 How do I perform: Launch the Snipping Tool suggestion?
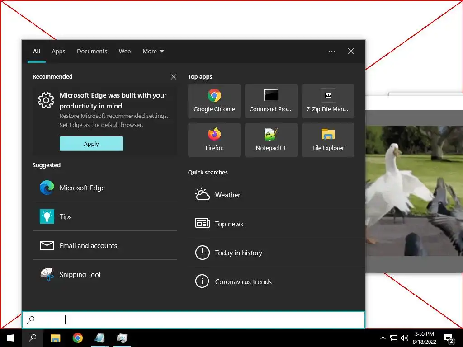point(105,274)
